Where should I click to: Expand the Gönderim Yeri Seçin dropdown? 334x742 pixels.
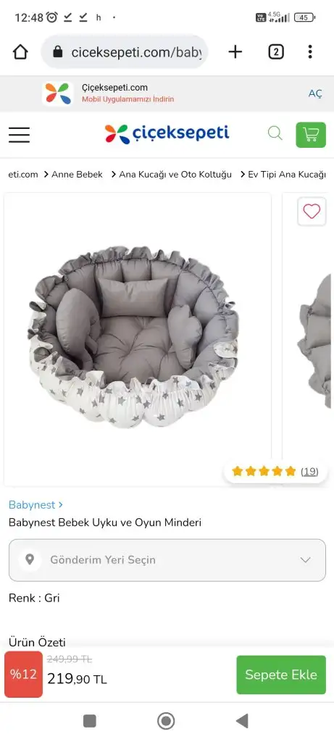pos(167,560)
